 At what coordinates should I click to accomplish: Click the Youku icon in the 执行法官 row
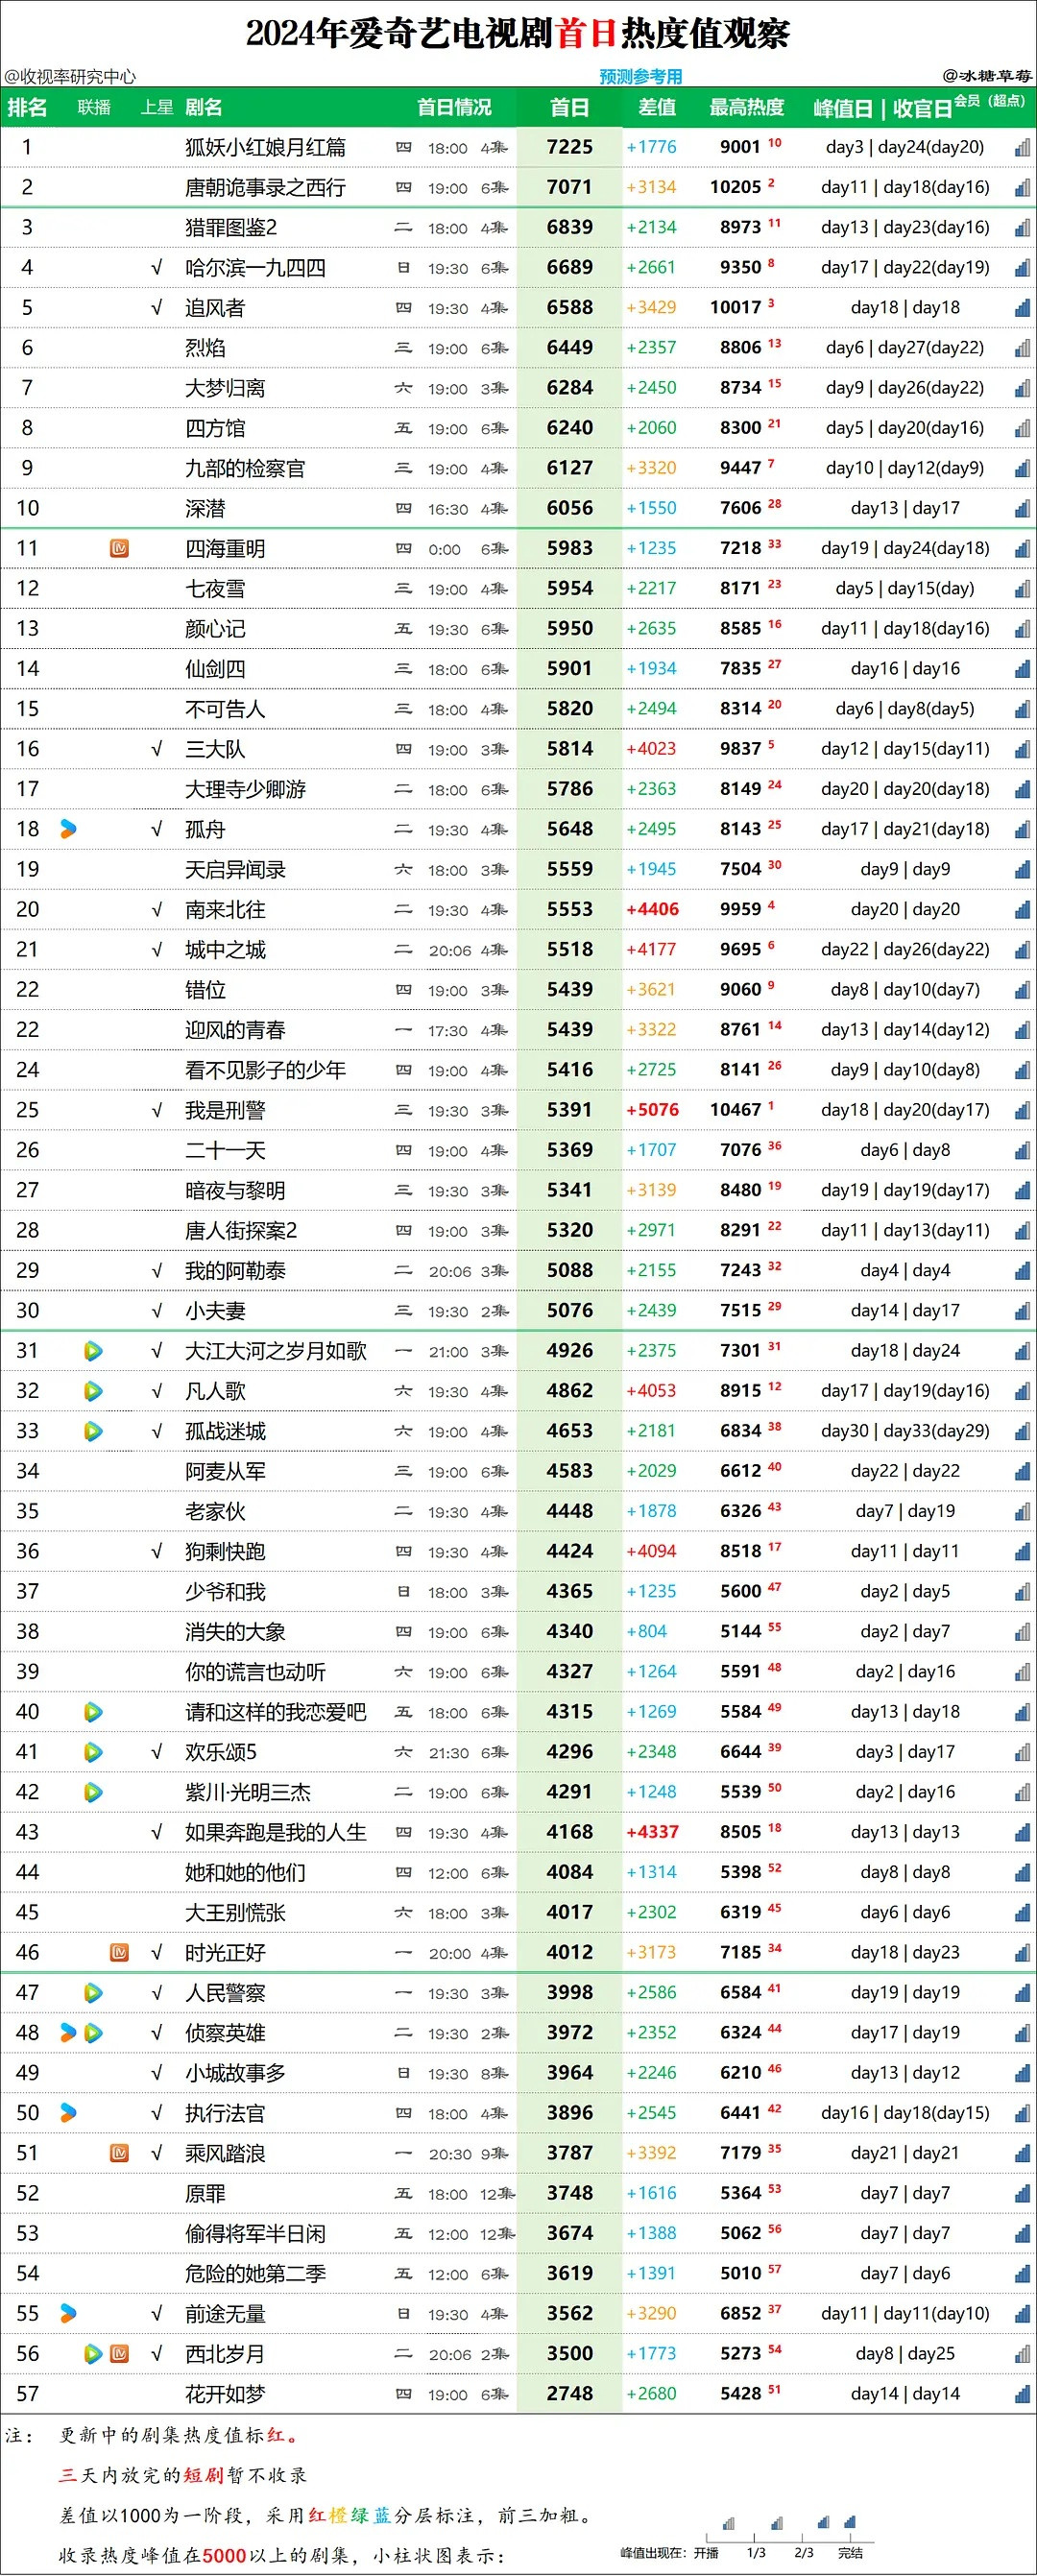pos(68,2113)
